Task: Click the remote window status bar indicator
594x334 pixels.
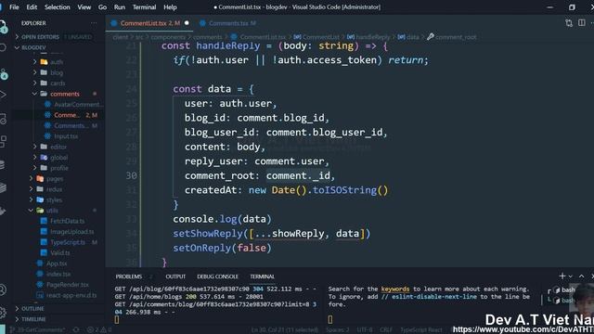Action: (3, 329)
